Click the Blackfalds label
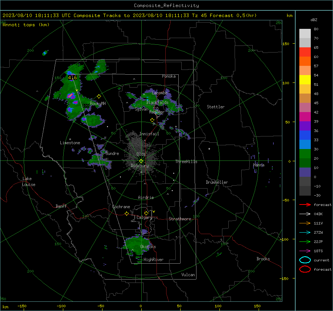Image resolution: width=333 pixels, height=311 pixels. pos(157,102)
